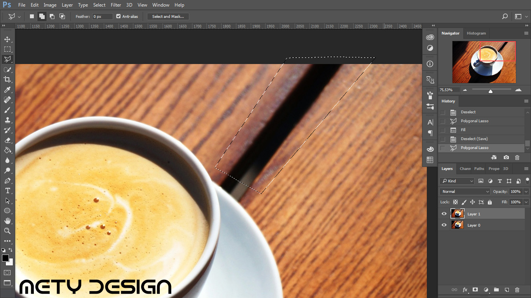Hide Layer 1 visibility eye
This screenshot has width=531, height=298.
pyautogui.click(x=444, y=214)
